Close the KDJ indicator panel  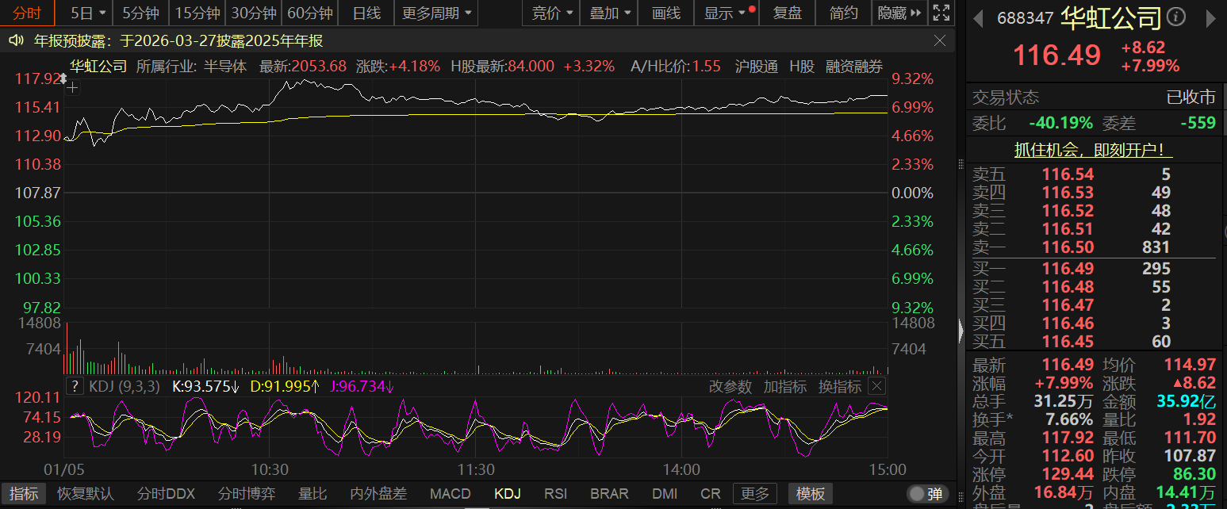[x=876, y=386]
